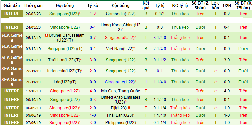Click the KQ tỷ lệ column header
Image resolution: width=252 pixels, height=125 pixels.
(180, 6)
